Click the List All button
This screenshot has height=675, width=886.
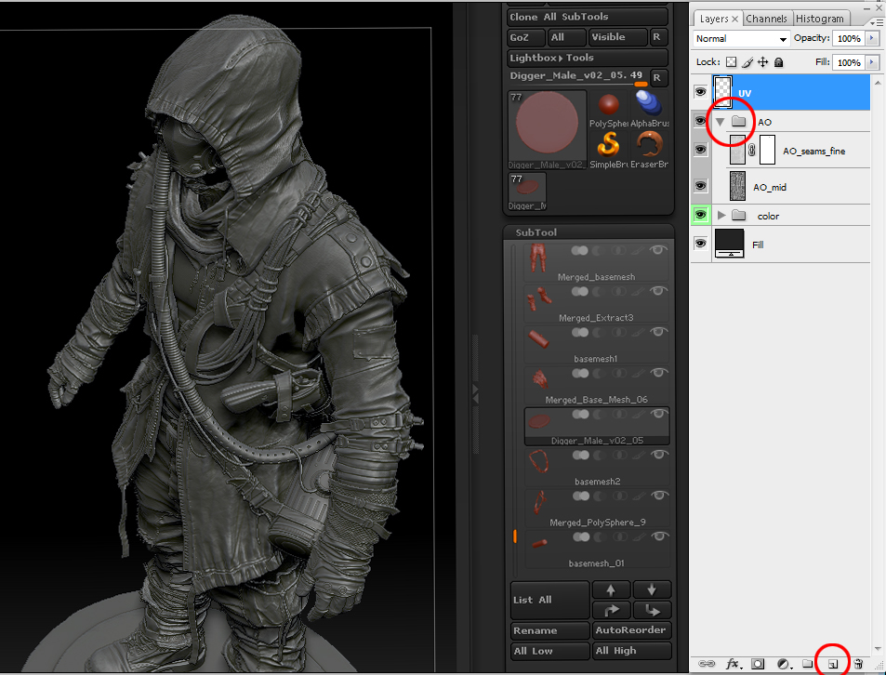click(x=549, y=600)
